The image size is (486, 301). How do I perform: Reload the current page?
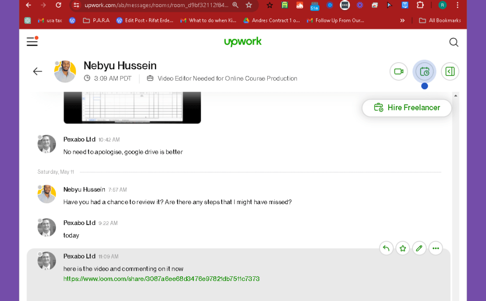click(x=58, y=5)
